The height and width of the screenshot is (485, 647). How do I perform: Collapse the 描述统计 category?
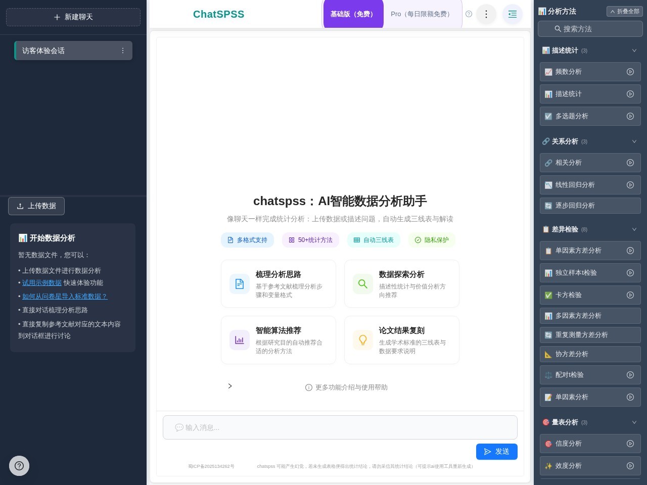(634, 51)
